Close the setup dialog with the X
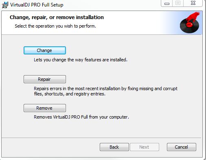 click(x=193, y=3)
